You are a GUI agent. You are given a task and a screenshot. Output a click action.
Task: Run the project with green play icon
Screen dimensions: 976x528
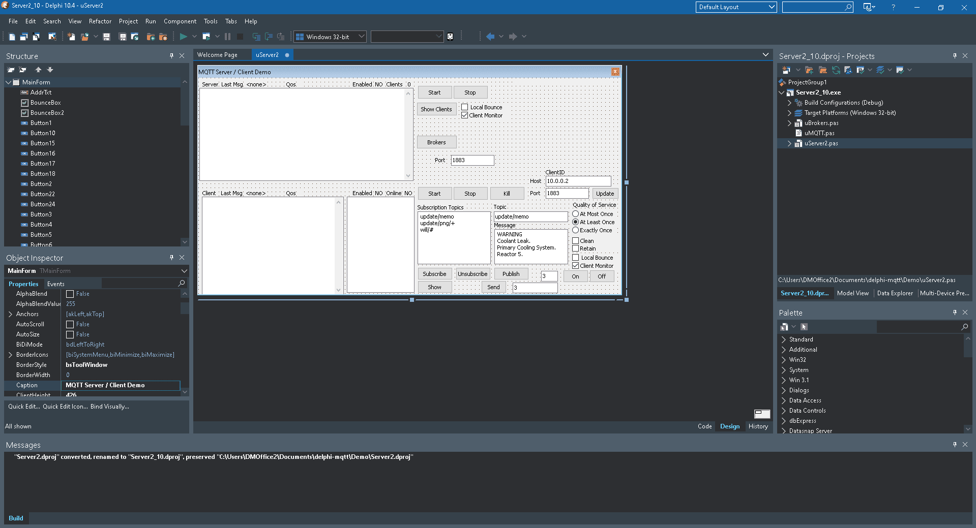(184, 37)
